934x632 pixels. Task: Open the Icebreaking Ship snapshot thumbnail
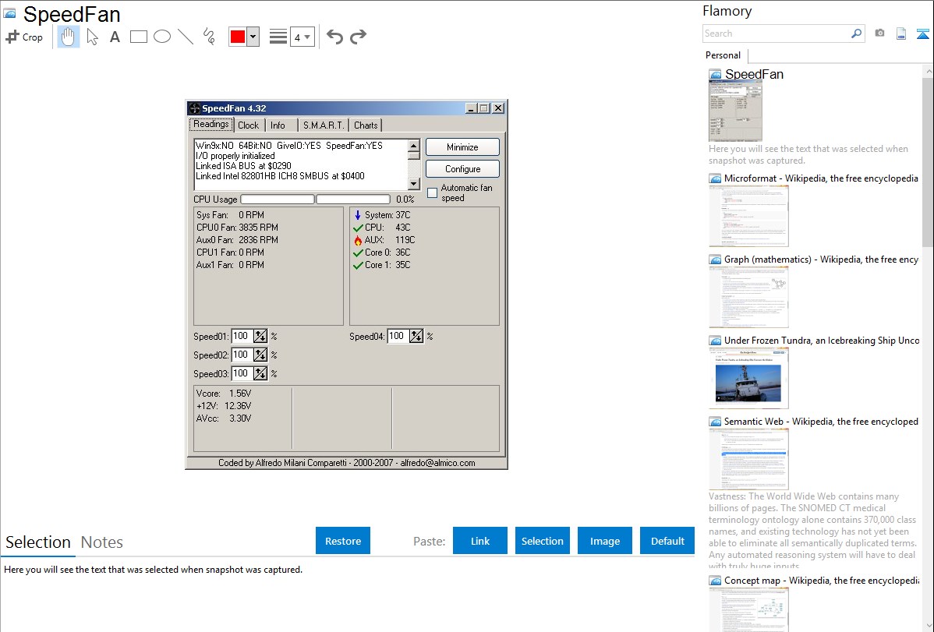point(748,378)
